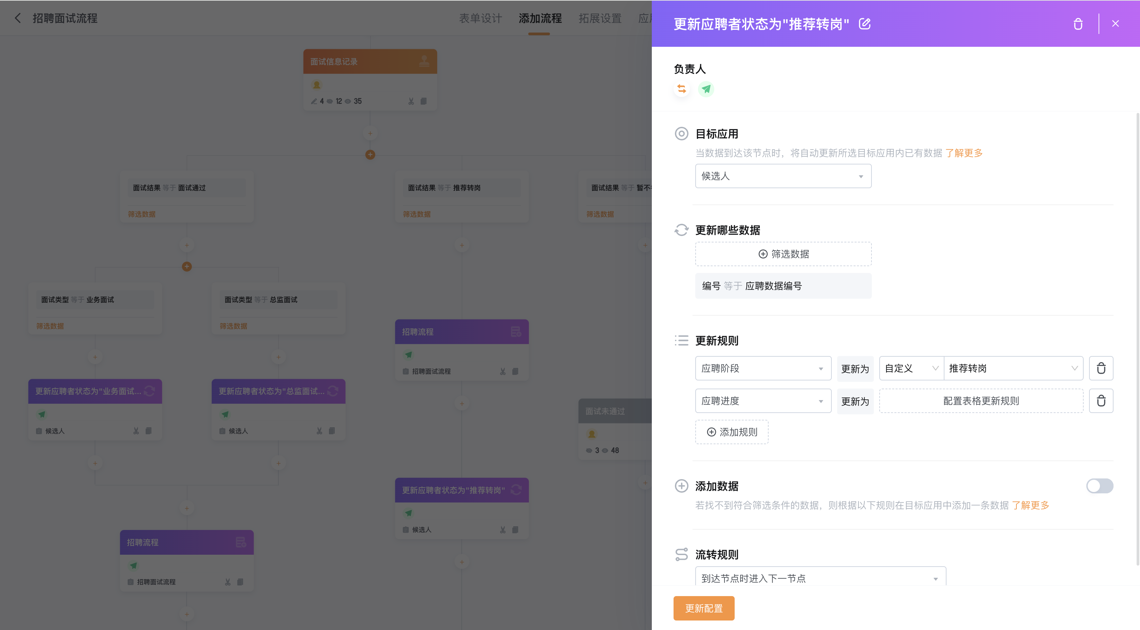Click scissors icon on 推荐转岗 update node
This screenshot has height=630, width=1140.
[502, 530]
